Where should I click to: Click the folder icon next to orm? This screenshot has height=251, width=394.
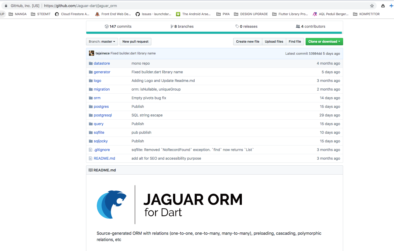[91, 98]
